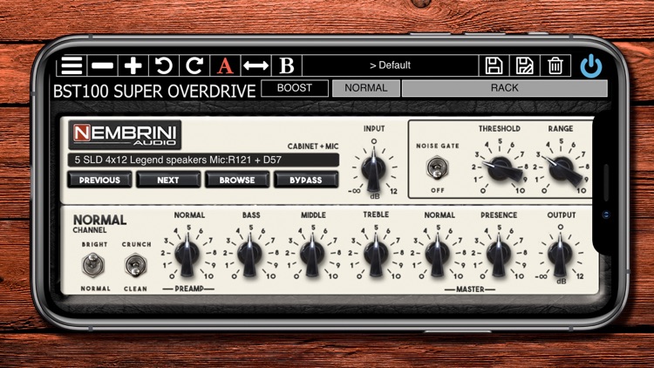Click the minus zoom-out icon
The width and height of the screenshot is (654, 368).
pyautogui.click(x=102, y=65)
